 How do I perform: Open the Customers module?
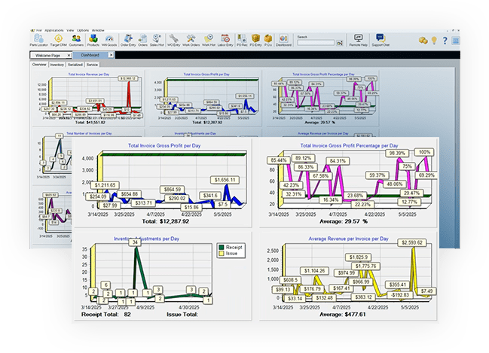coord(75,39)
